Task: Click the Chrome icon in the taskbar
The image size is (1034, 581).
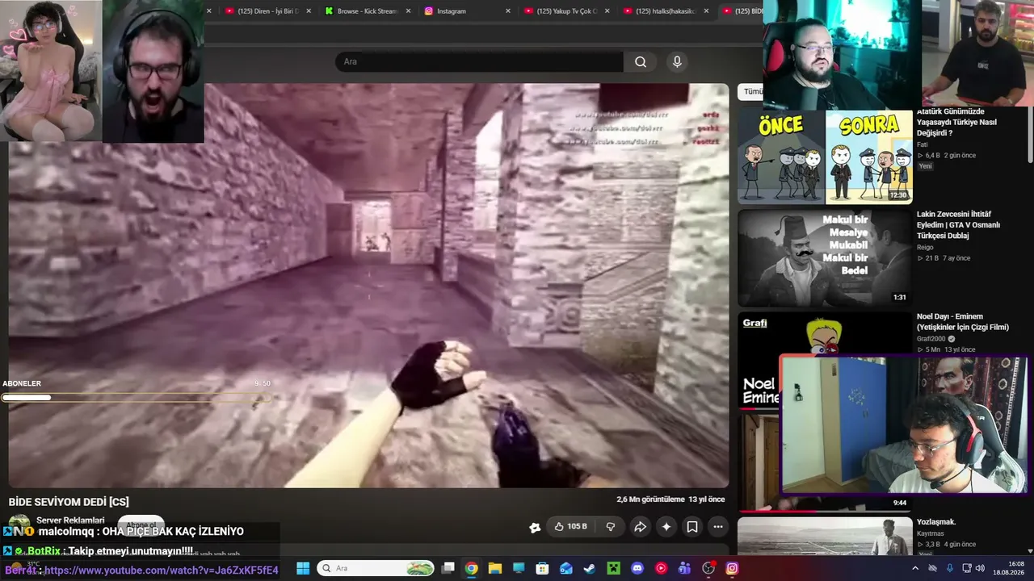Action: 472,568
